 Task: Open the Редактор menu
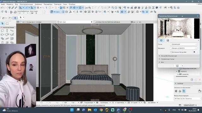[10, 4]
